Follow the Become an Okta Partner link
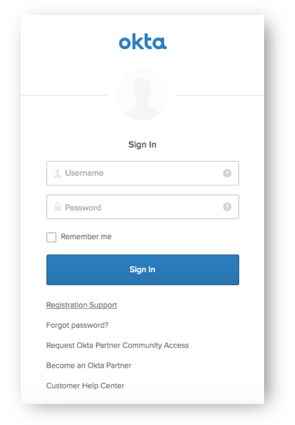Viewport: 295px width, 425px height. (x=89, y=365)
